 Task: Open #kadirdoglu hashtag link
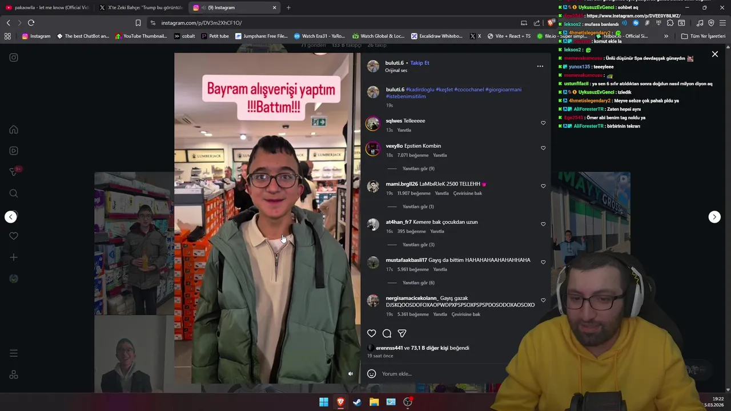(420, 90)
